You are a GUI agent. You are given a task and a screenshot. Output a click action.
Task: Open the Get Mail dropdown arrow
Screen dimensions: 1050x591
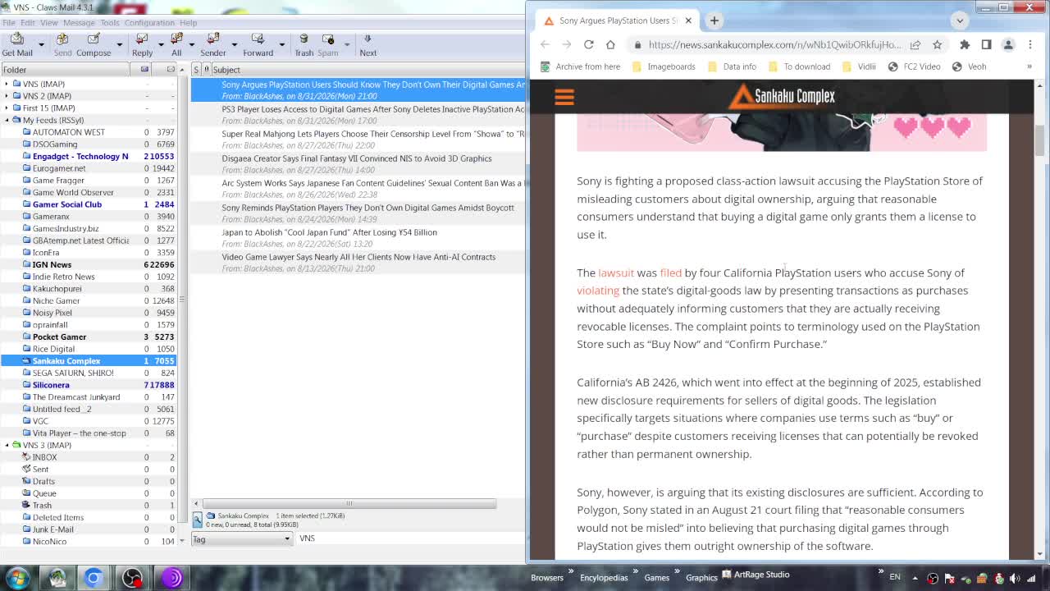pos(43,44)
